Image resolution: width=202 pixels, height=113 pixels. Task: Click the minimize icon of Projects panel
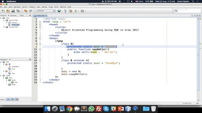[x=30, y=15]
